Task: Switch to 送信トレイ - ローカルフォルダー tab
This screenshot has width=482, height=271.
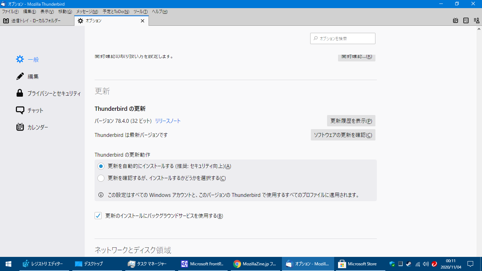Action: 36,21
